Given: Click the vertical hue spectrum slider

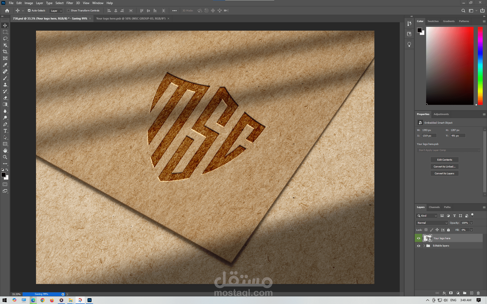Looking at the screenshot, I should tap(480, 66).
